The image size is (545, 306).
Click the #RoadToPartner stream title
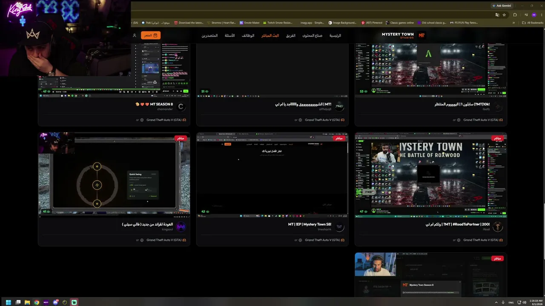point(458,224)
